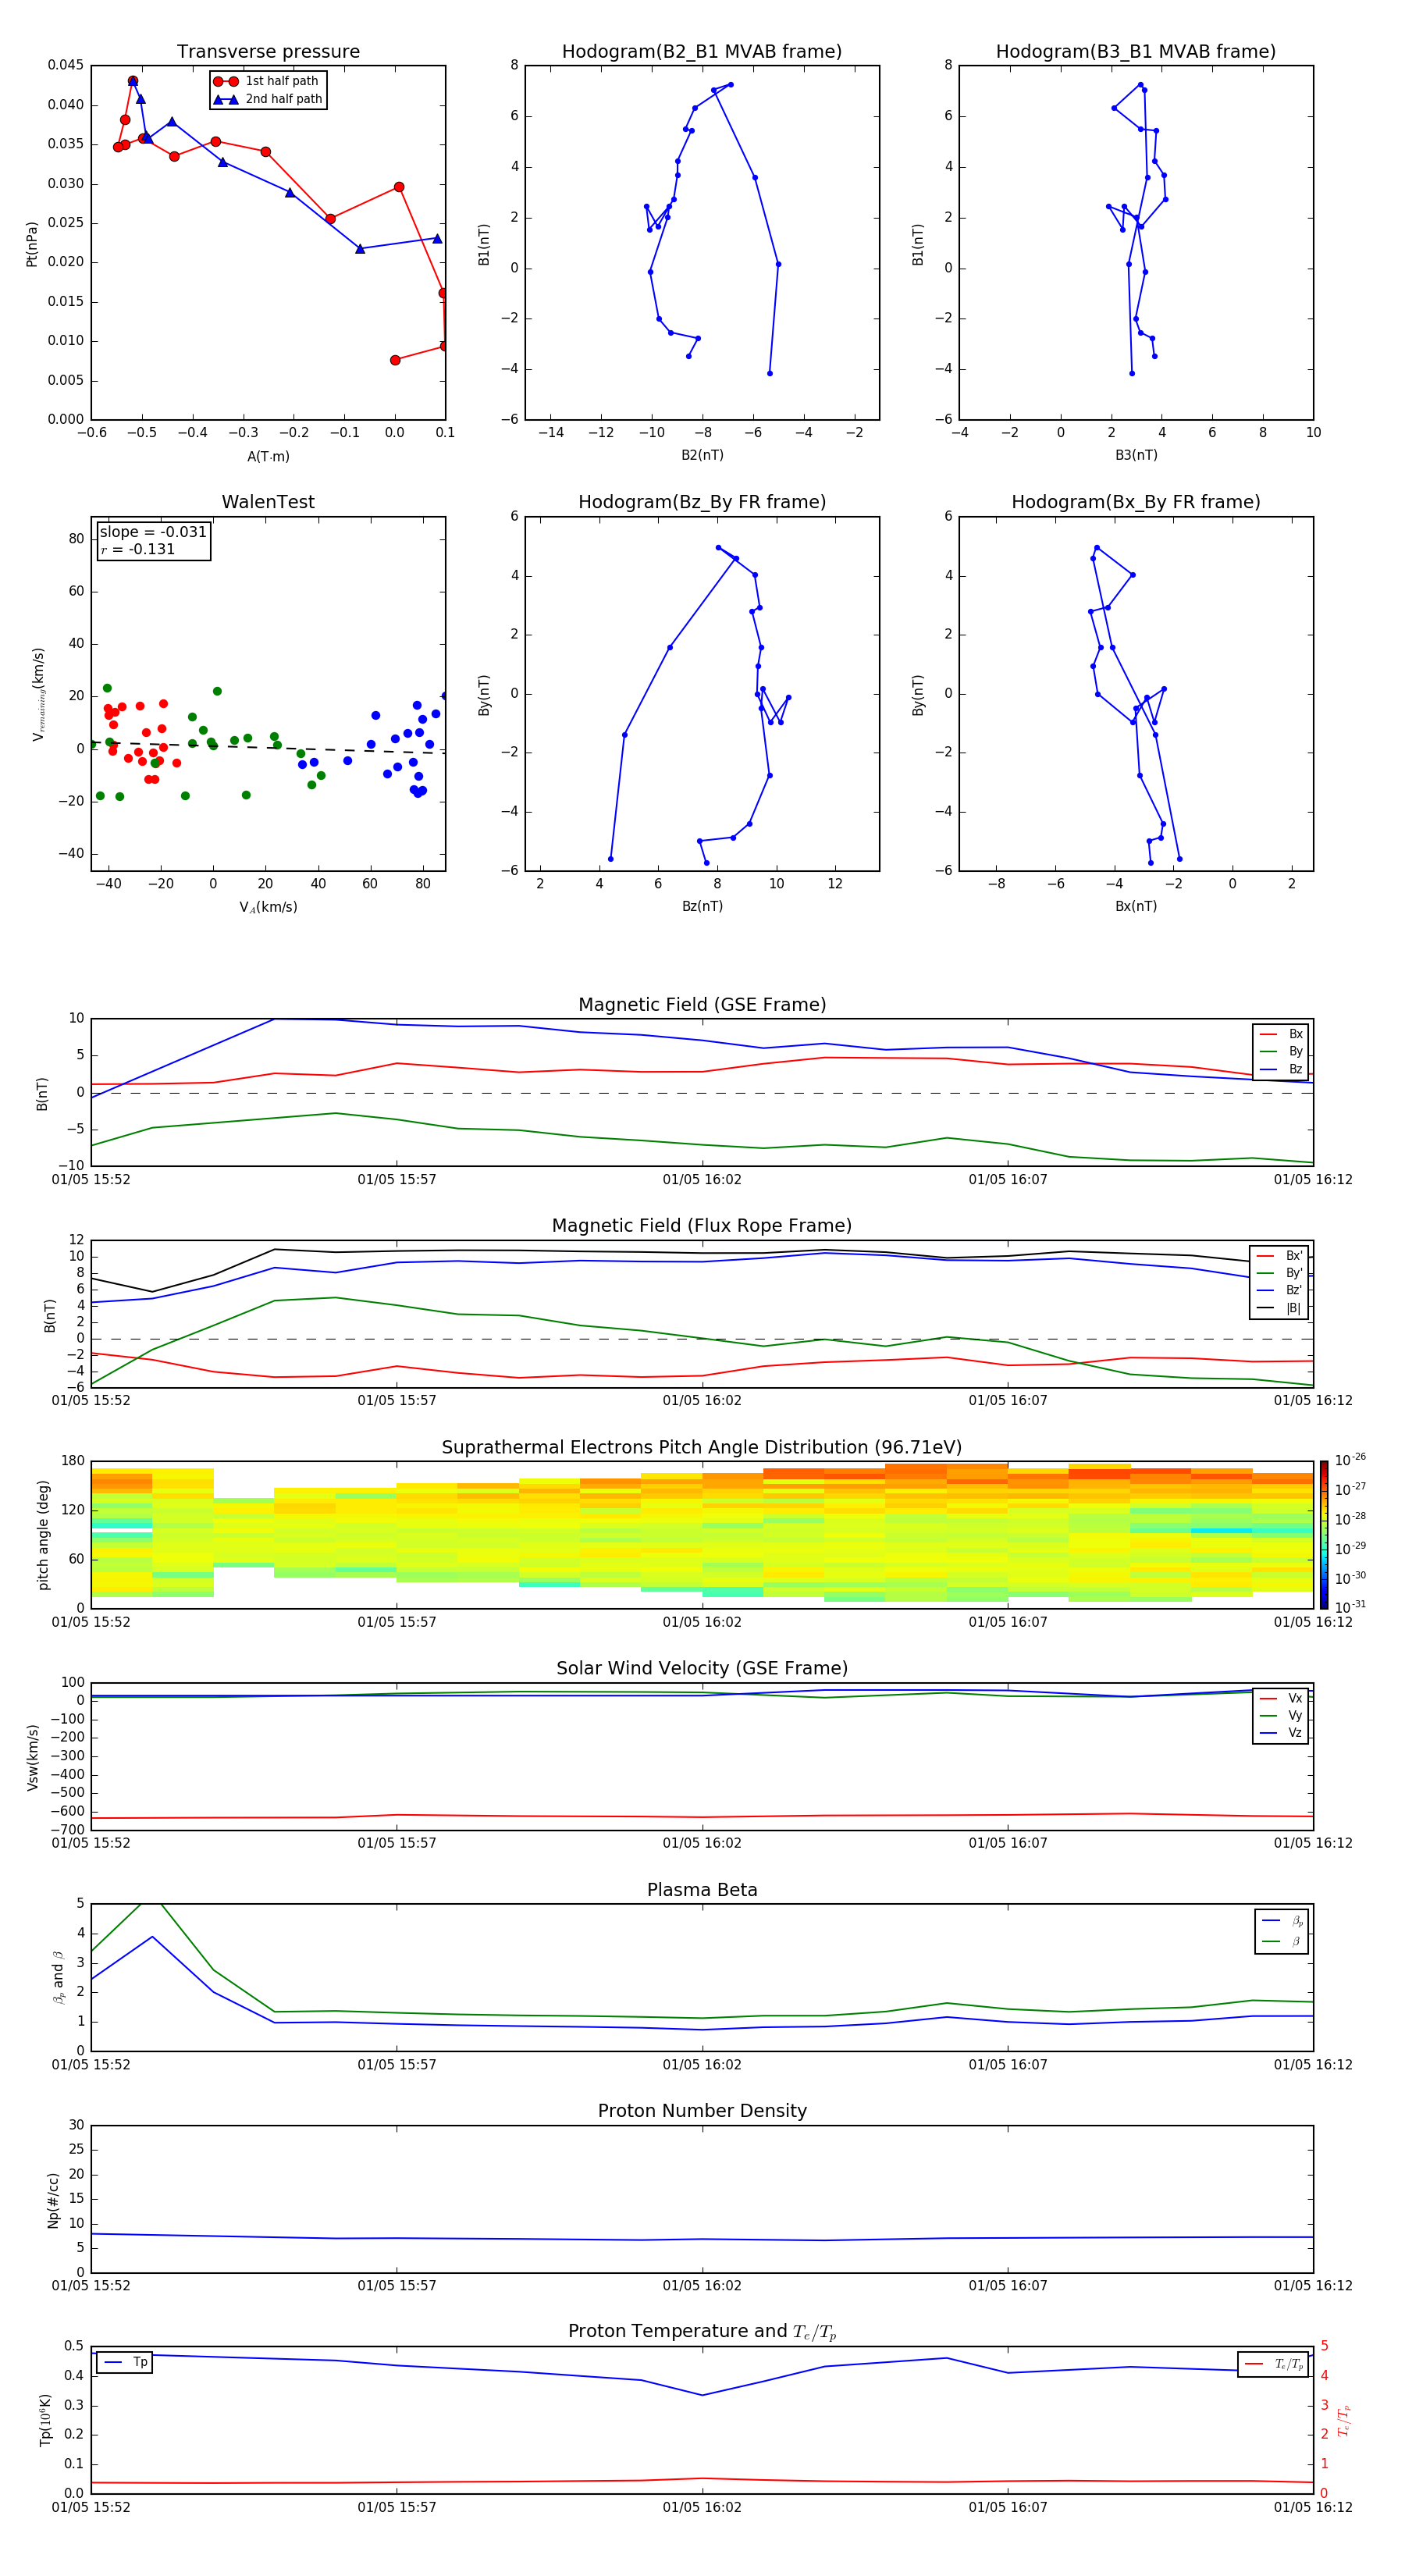Viewport: 1405px width, 2576px height.
Task: Click Bx' in Flux Rope legend
Action: tap(1279, 1256)
